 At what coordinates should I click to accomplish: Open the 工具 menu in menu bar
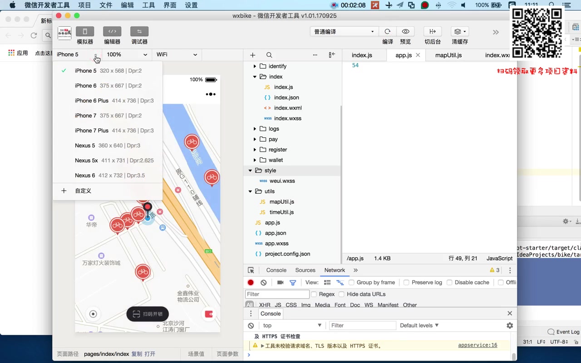(148, 5)
